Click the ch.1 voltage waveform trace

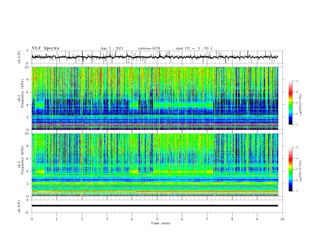[x=155, y=57]
